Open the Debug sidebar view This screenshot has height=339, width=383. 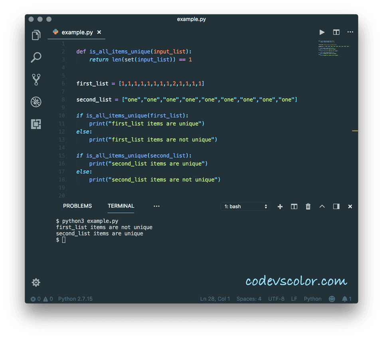click(36, 102)
